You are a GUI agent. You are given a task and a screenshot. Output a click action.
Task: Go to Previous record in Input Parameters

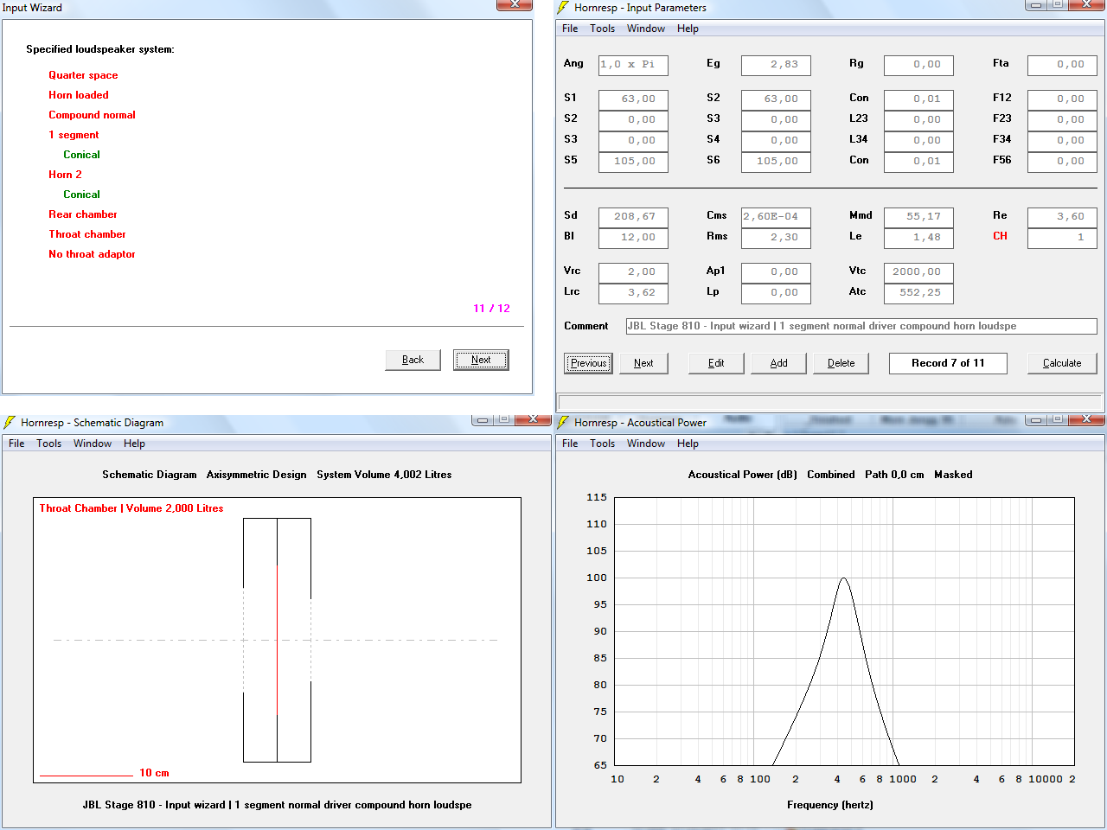[588, 363]
